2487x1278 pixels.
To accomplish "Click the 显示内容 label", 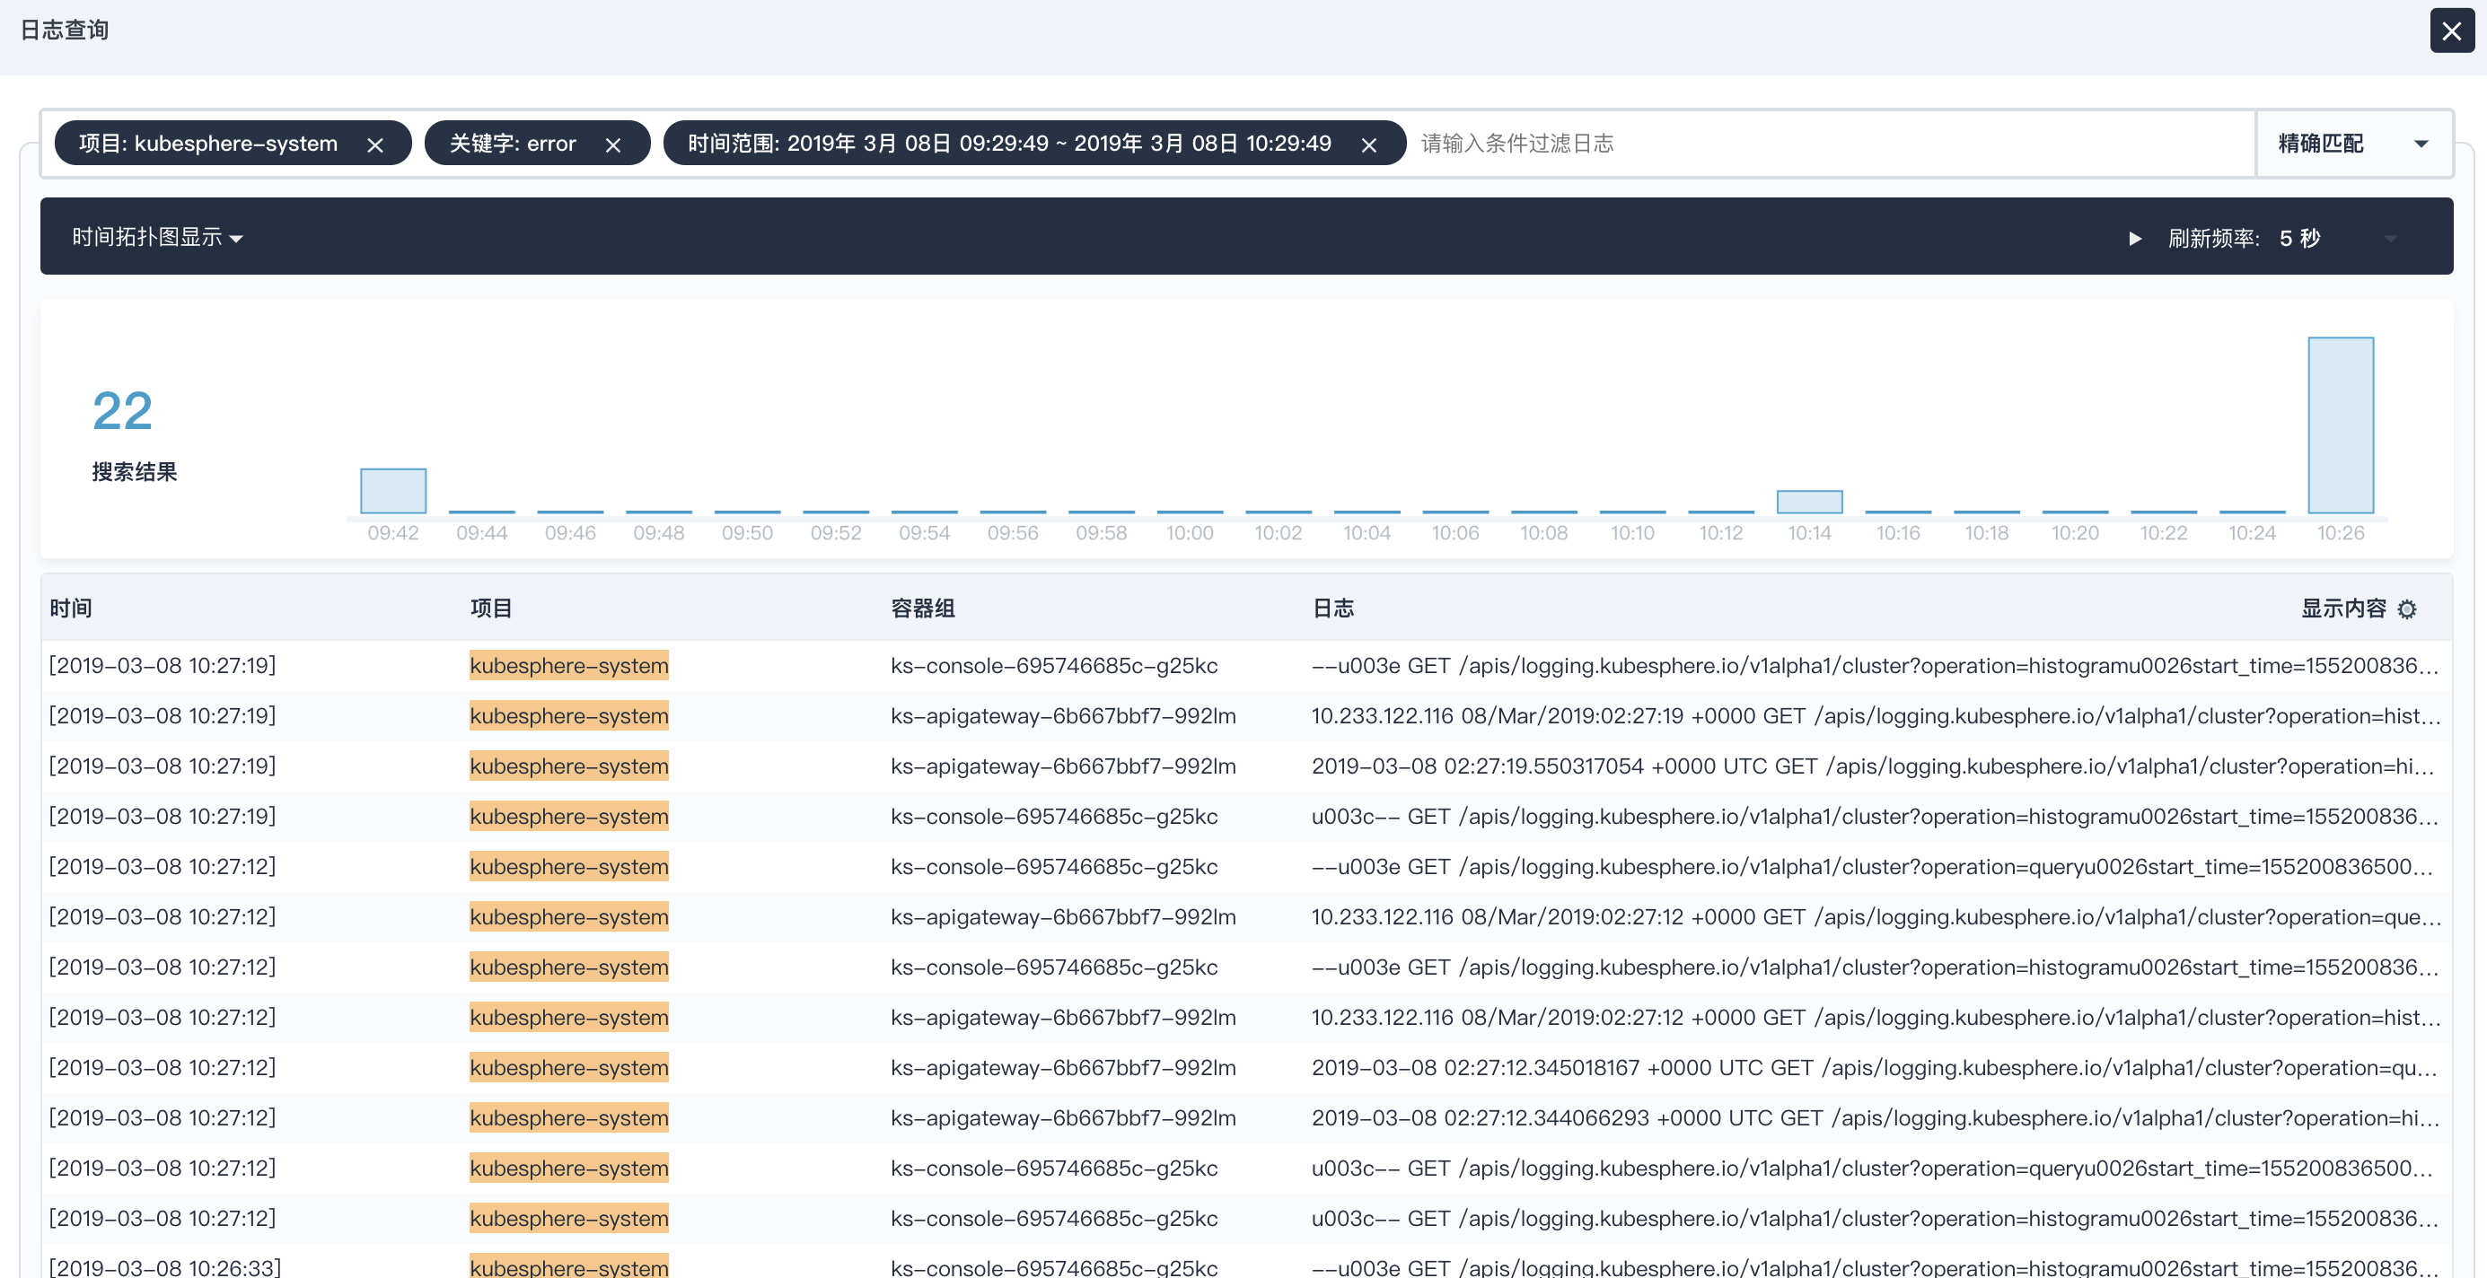I will pyautogui.click(x=2342, y=608).
